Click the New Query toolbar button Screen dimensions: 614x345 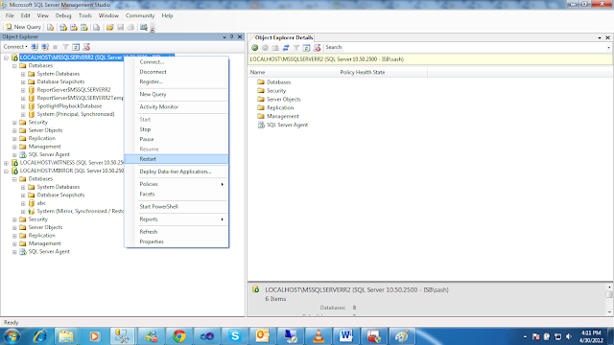(x=23, y=27)
